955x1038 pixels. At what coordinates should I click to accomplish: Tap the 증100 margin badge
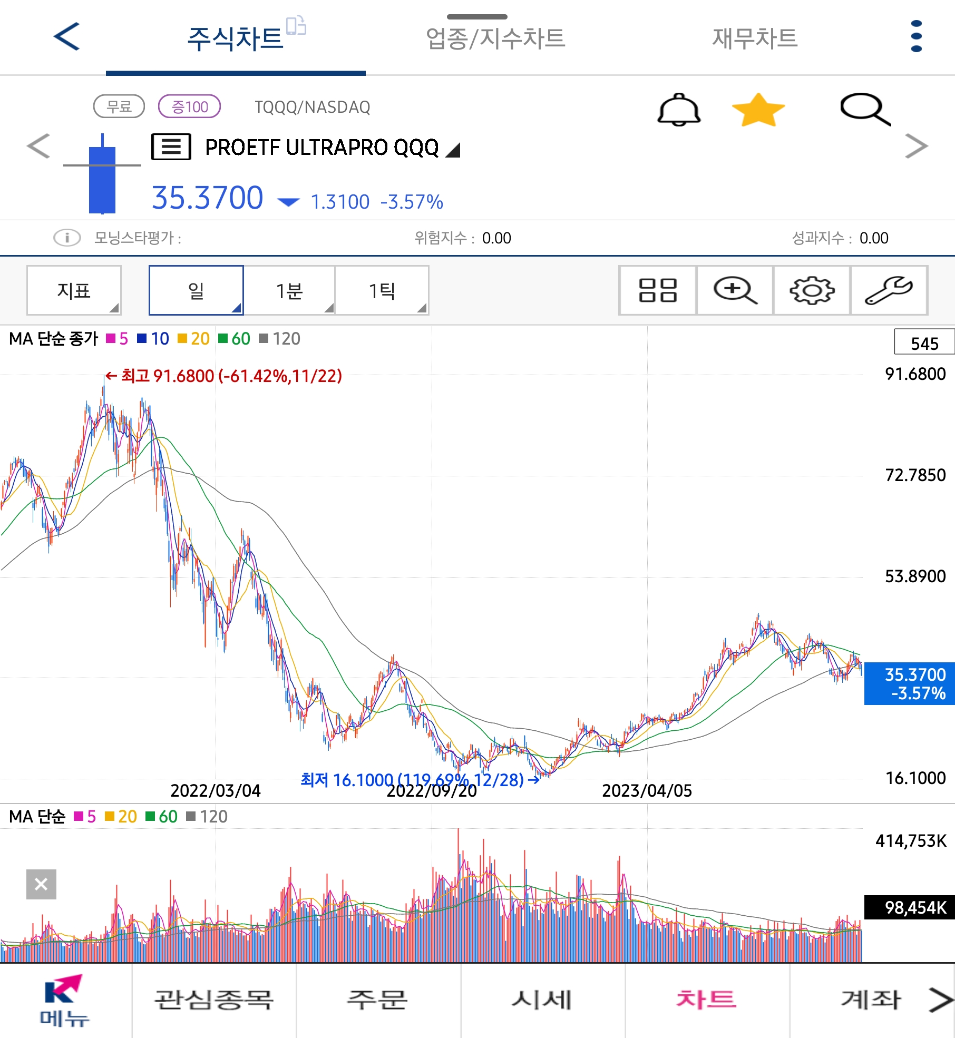coord(190,106)
